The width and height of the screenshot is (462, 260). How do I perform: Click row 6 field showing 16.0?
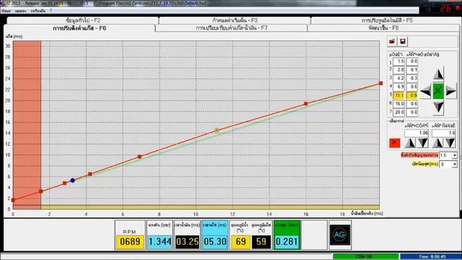[398, 104]
